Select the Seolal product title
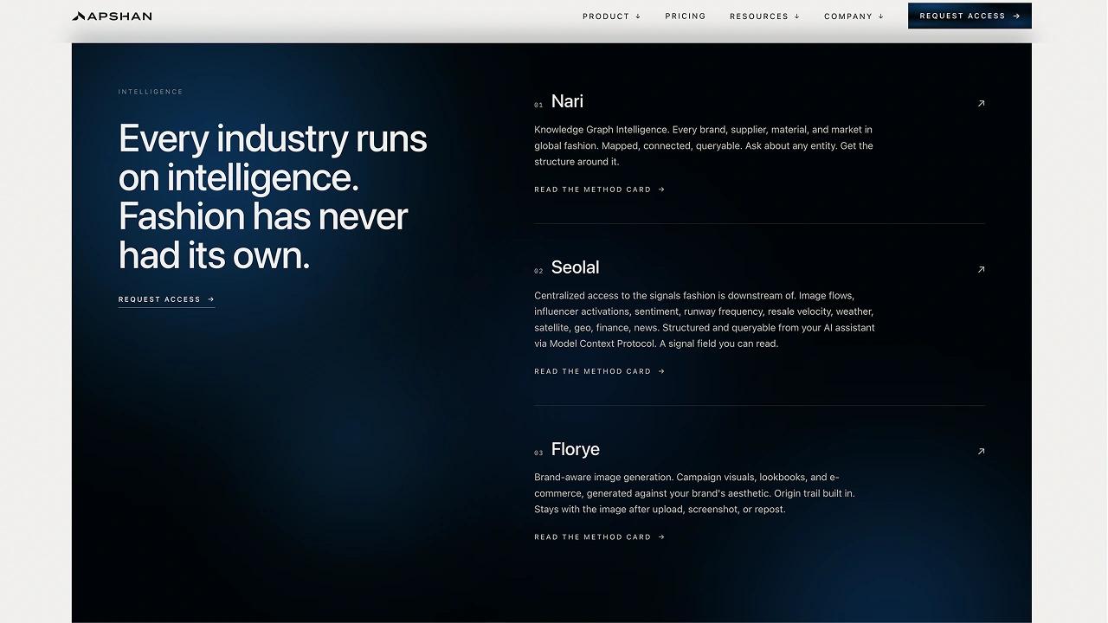The image size is (1108, 623). tap(575, 267)
